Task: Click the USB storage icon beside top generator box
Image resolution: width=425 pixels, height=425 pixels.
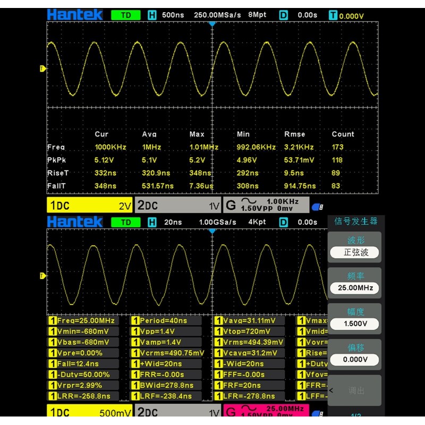Action: pos(317,207)
